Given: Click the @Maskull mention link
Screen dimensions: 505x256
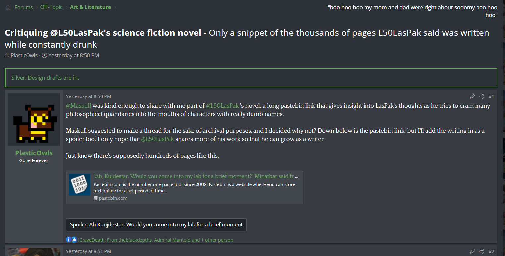Looking at the screenshot, I should (79, 106).
